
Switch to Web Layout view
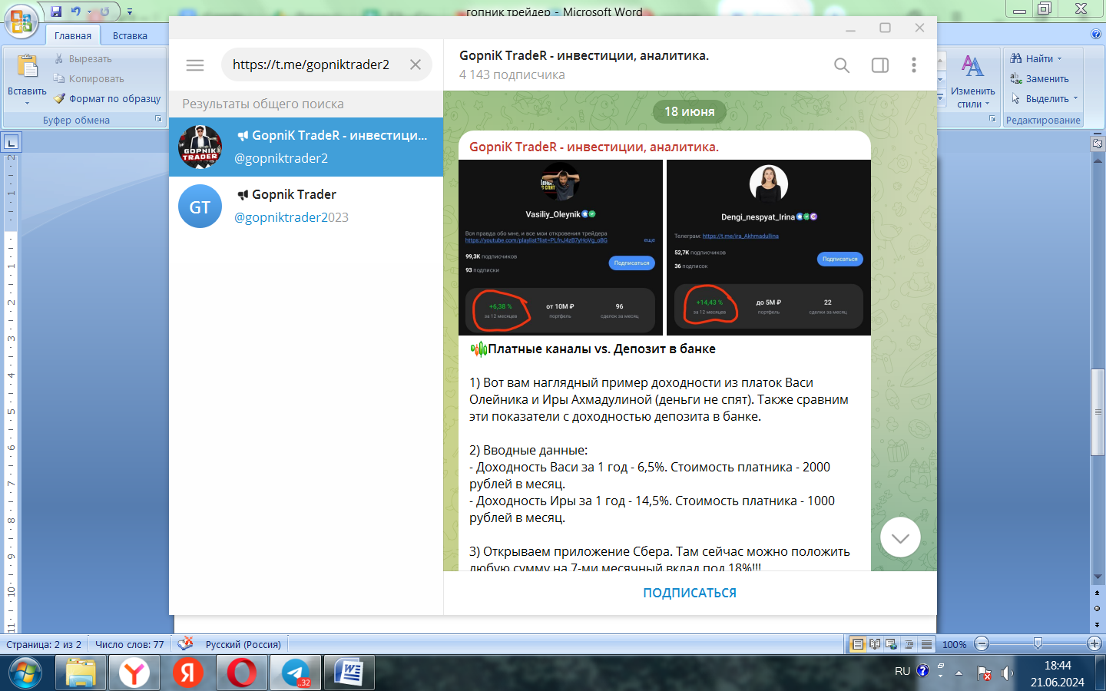[892, 644]
